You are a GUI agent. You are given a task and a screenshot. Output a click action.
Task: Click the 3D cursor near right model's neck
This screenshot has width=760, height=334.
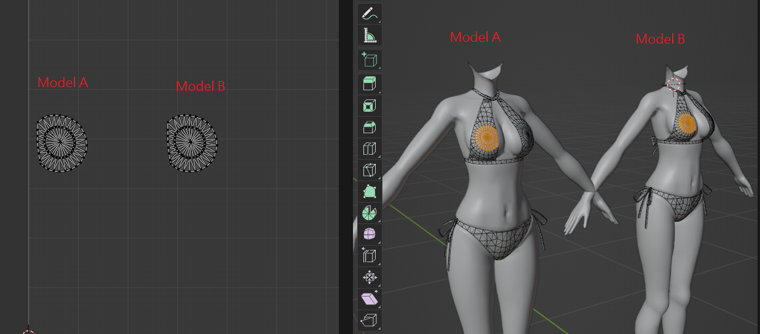pyautogui.click(x=674, y=85)
